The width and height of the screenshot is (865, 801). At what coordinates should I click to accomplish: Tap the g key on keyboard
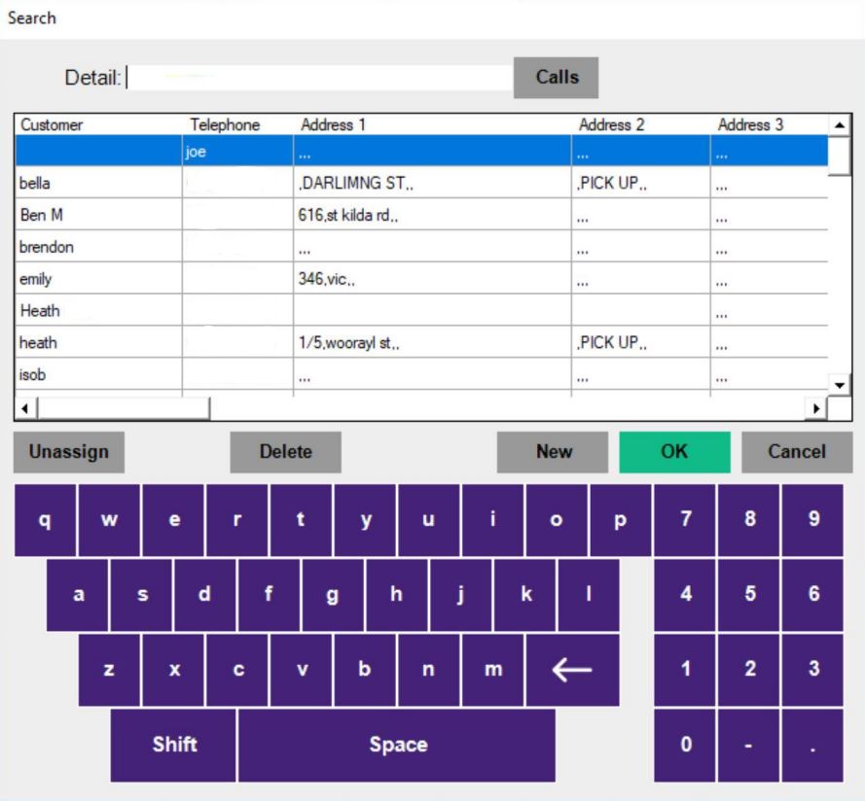[333, 595]
